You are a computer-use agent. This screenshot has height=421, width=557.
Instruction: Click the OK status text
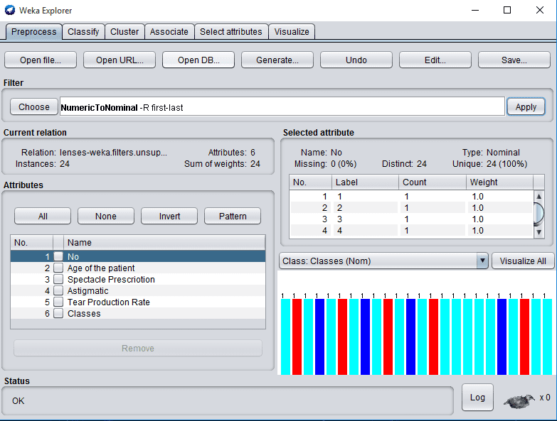18,401
